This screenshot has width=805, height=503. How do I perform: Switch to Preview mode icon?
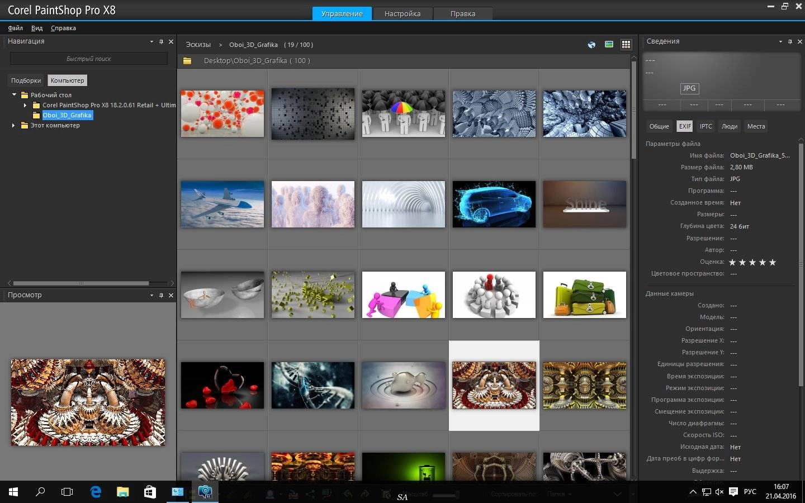pos(609,45)
